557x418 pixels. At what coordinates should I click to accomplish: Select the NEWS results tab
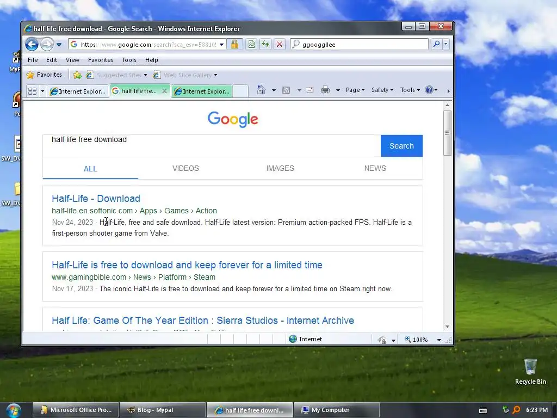click(x=375, y=168)
